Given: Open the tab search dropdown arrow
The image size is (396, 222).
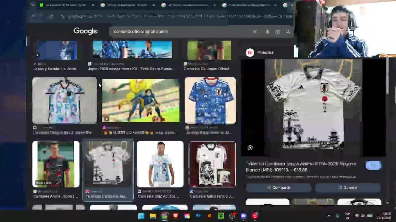Looking at the screenshot, I should tap(32, 5).
